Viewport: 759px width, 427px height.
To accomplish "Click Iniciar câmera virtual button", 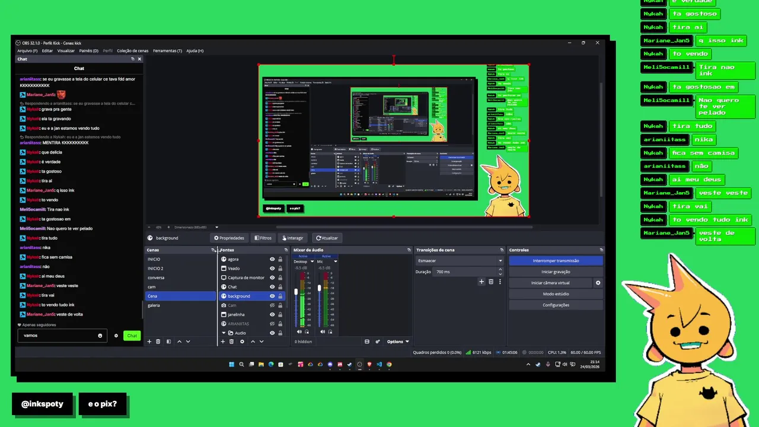I will click(550, 283).
